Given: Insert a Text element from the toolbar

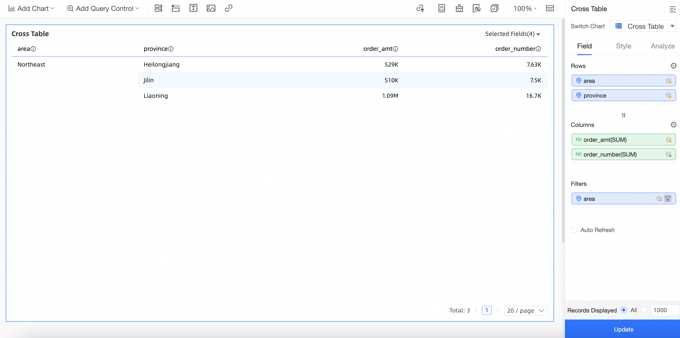Looking at the screenshot, I should [193, 8].
